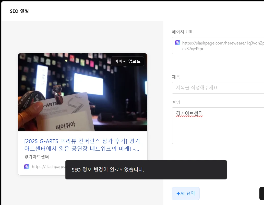Click the SEO 설정 dialog heading
The width and height of the screenshot is (264, 205).
(19, 11)
